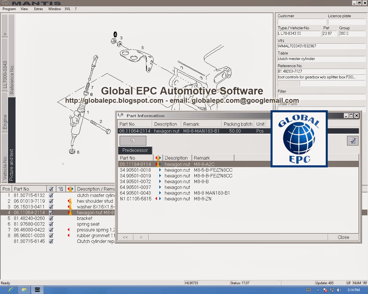Switch to Picture and text vertical tab
The height and width of the screenshot is (294, 368).
(12, 140)
